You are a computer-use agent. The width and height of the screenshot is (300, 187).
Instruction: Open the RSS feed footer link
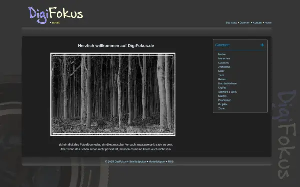[171, 162]
